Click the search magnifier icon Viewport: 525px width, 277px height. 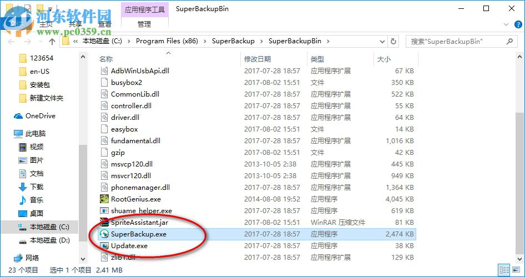pyautogui.click(x=509, y=41)
